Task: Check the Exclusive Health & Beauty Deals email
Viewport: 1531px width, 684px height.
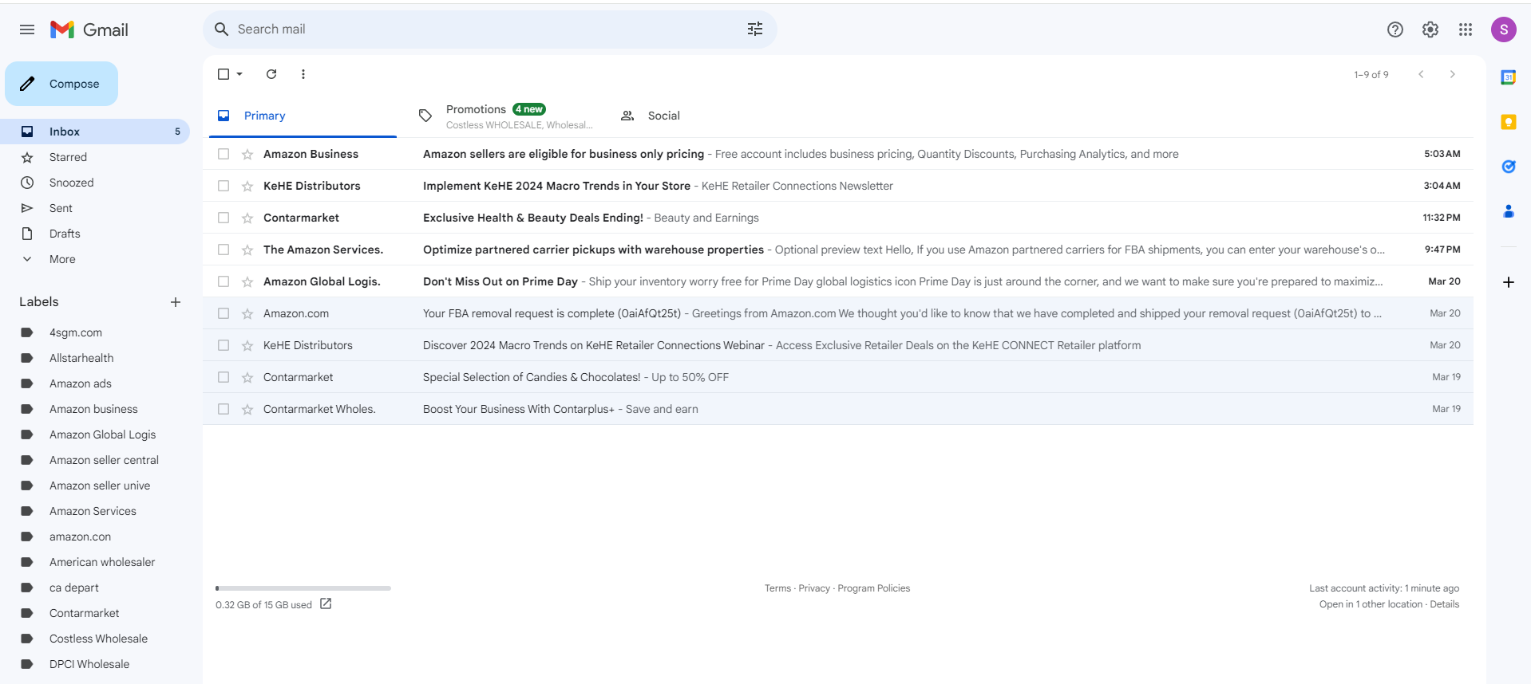Action: (x=224, y=218)
